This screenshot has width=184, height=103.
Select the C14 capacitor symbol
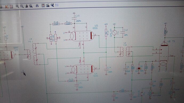[106, 70]
